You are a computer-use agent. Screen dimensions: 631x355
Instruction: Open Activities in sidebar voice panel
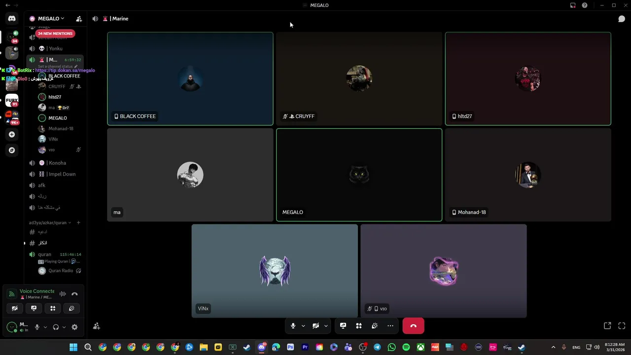53,308
